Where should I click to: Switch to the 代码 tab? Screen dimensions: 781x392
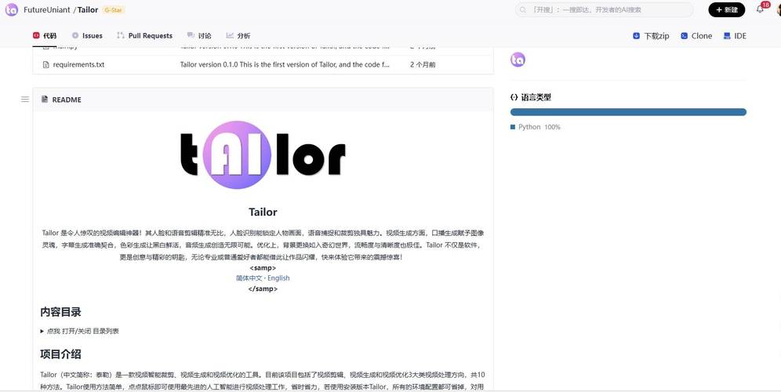[45, 36]
